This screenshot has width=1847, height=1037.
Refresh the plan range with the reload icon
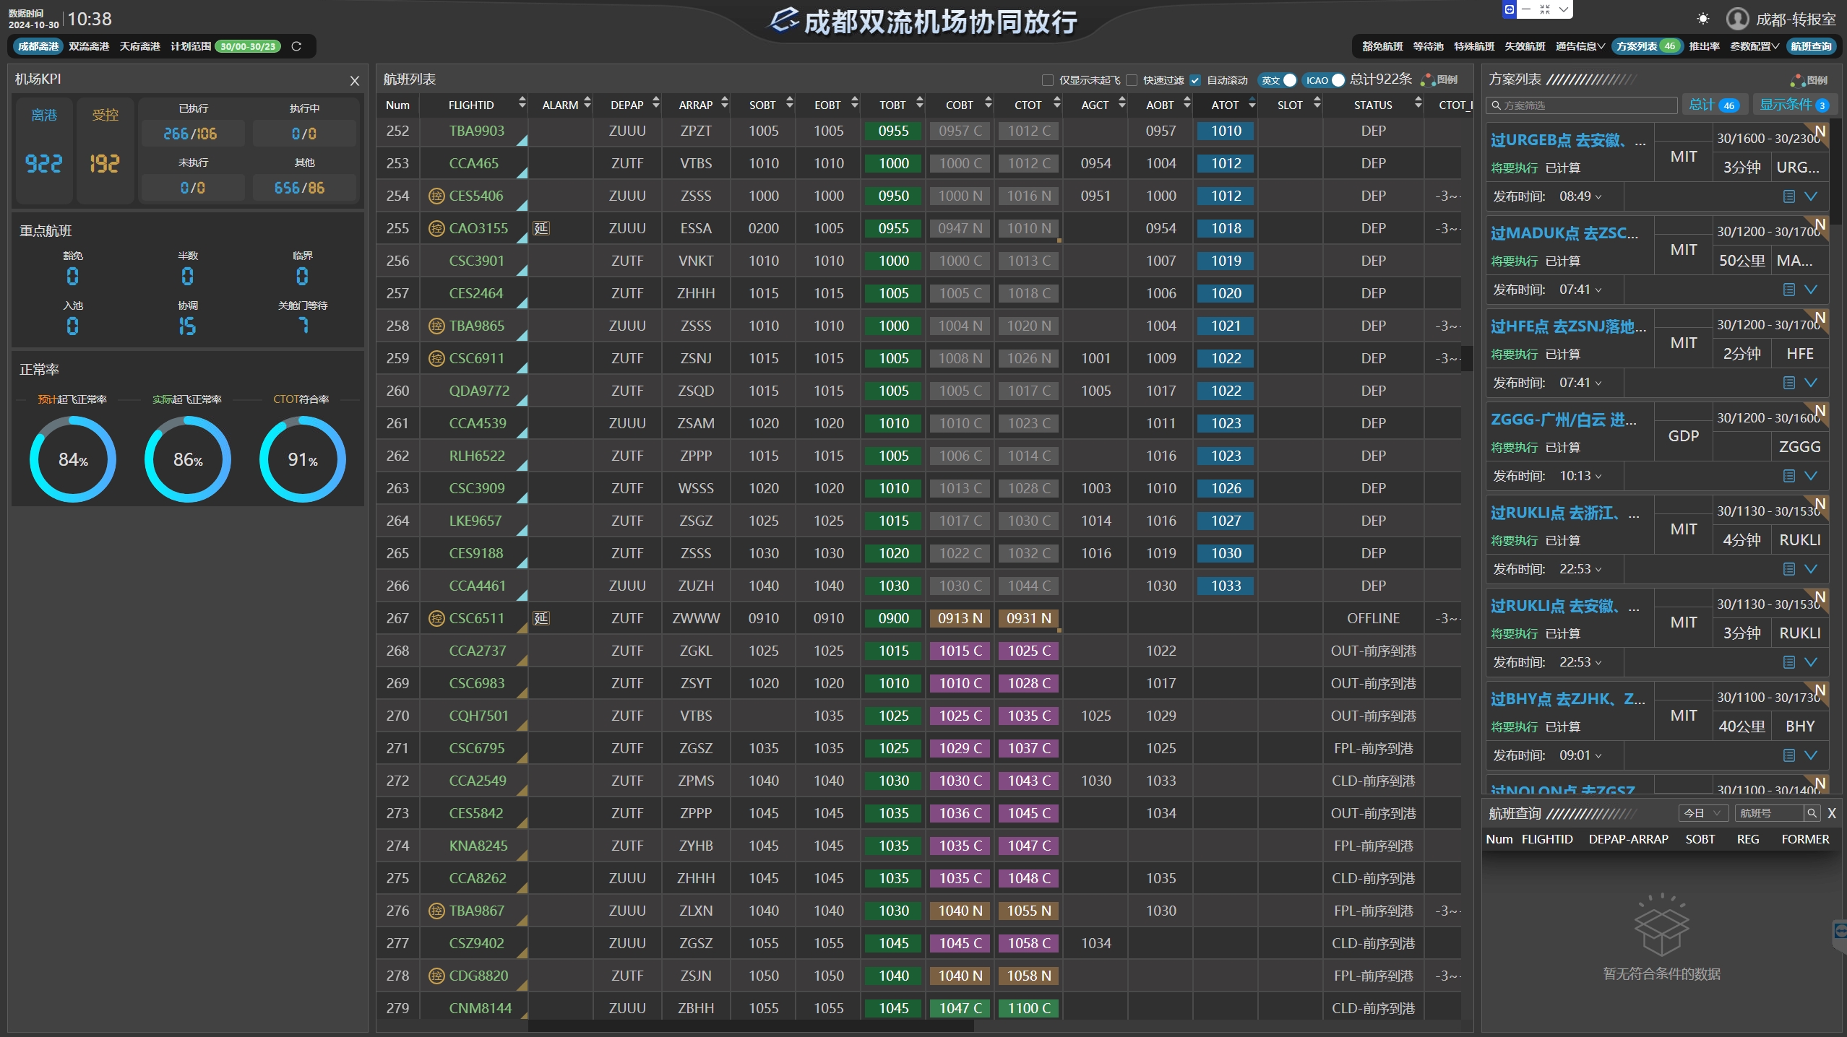click(x=296, y=46)
